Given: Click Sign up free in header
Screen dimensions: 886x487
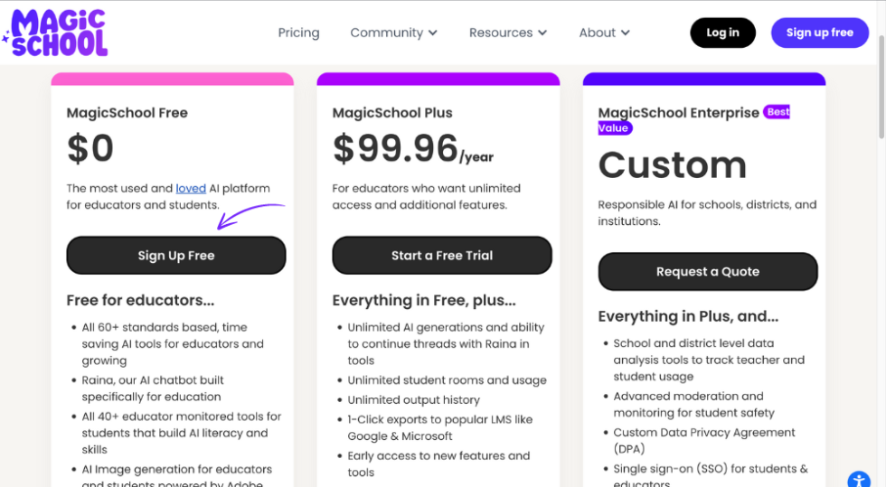Looking at the screenshot, I should [819, 33].
